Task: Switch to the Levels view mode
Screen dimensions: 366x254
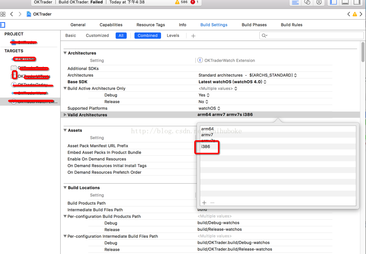Action: [173, 36]
